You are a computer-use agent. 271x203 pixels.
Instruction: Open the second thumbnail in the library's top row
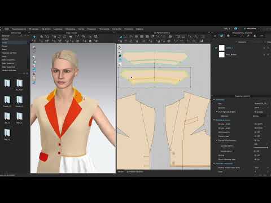(19, 83)
